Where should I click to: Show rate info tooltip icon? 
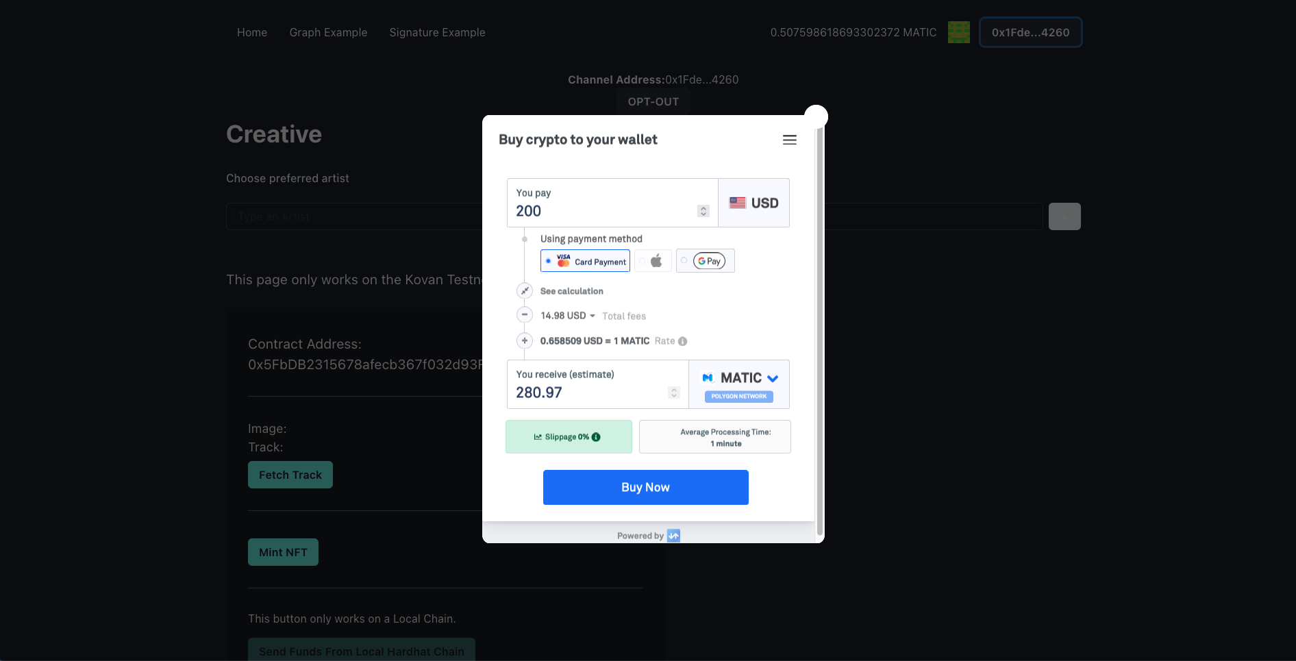(x=682, y=341)
